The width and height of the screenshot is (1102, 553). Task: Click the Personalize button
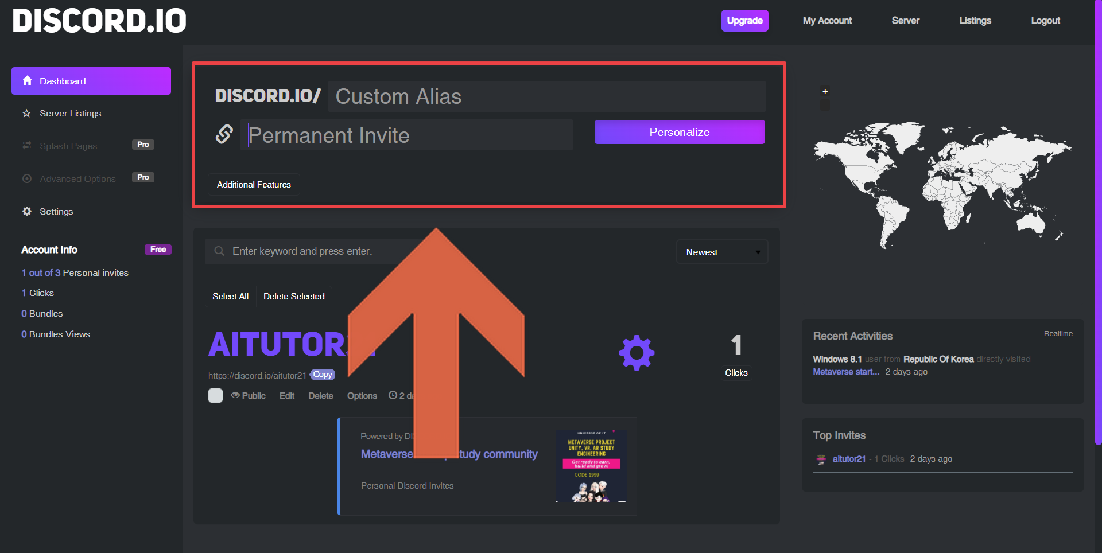(x=680, y=132)
